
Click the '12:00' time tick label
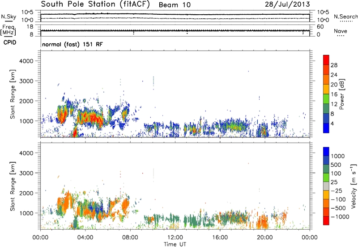click(175, 238)
